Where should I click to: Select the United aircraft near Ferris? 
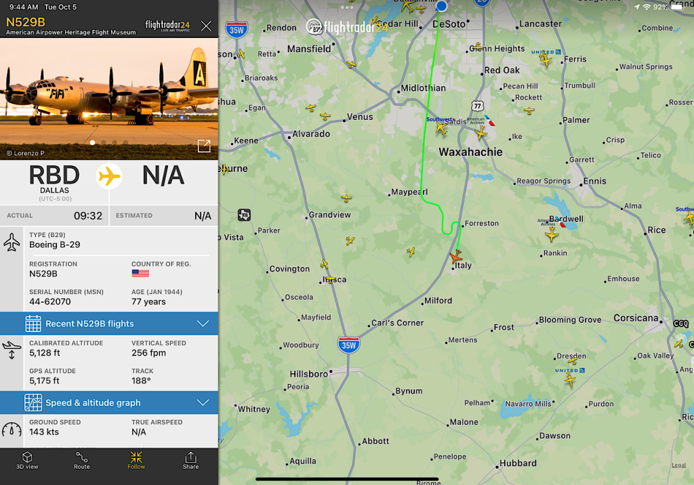point(546,60)
